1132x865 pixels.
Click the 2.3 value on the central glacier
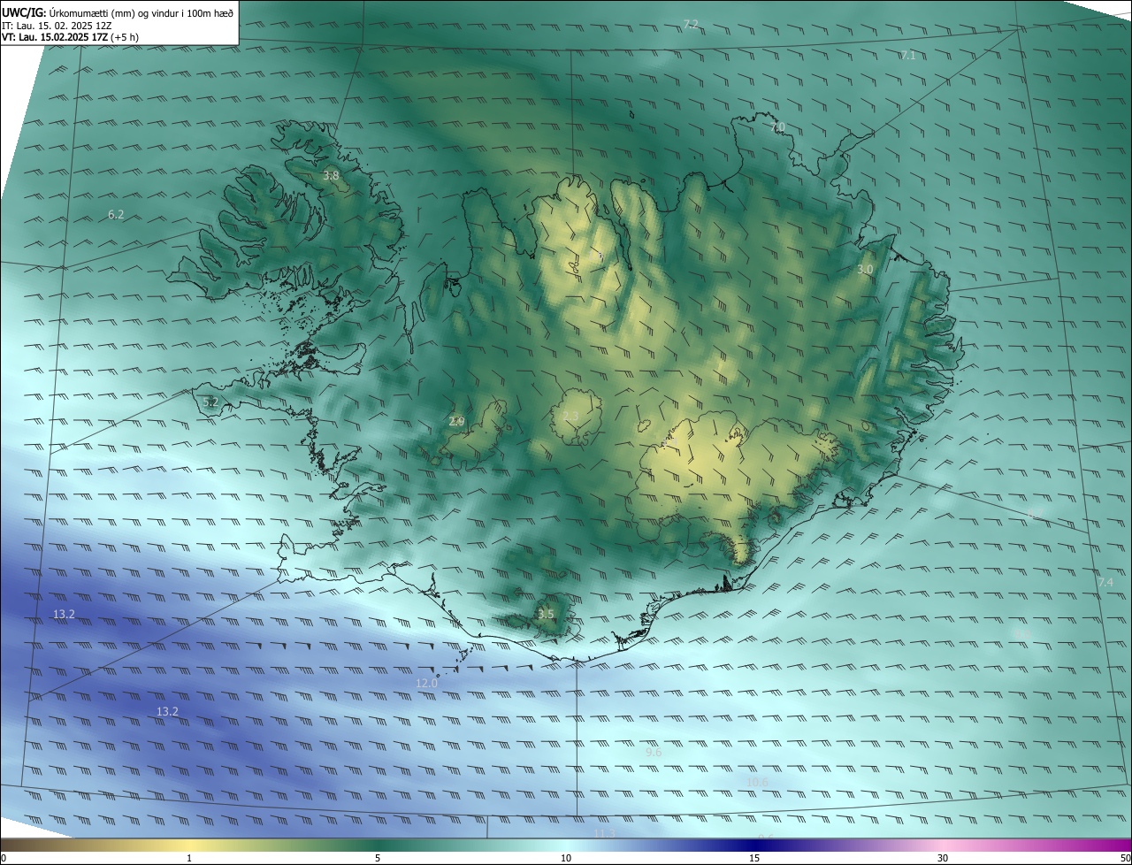(x=570, y=417)
